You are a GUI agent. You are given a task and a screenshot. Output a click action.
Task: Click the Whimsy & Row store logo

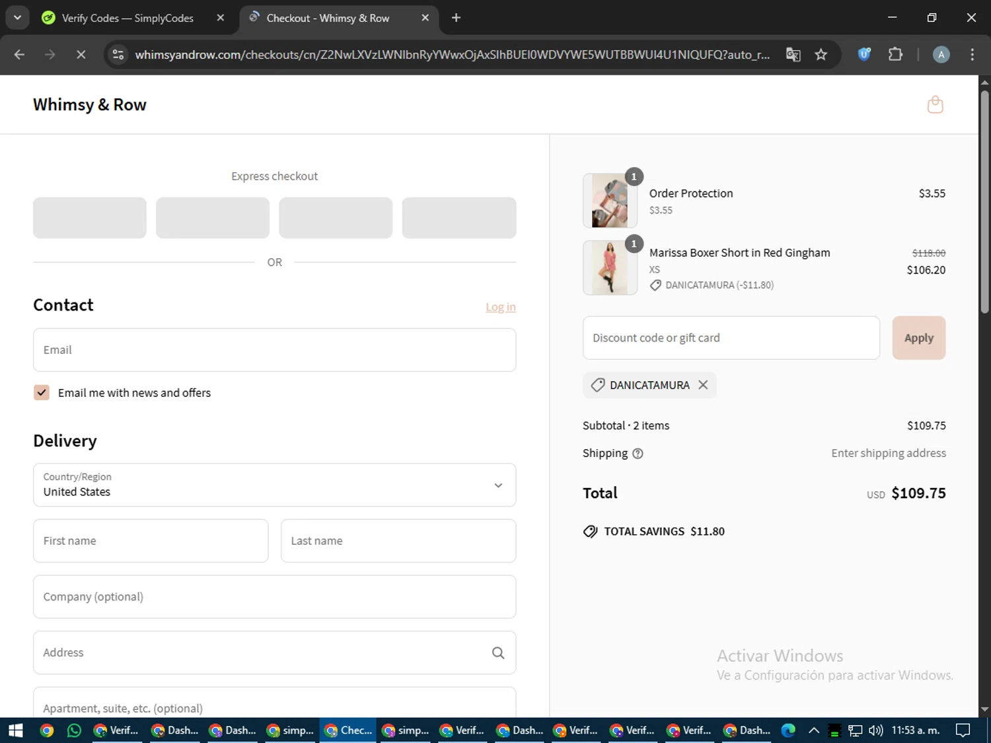coord(90,105)
